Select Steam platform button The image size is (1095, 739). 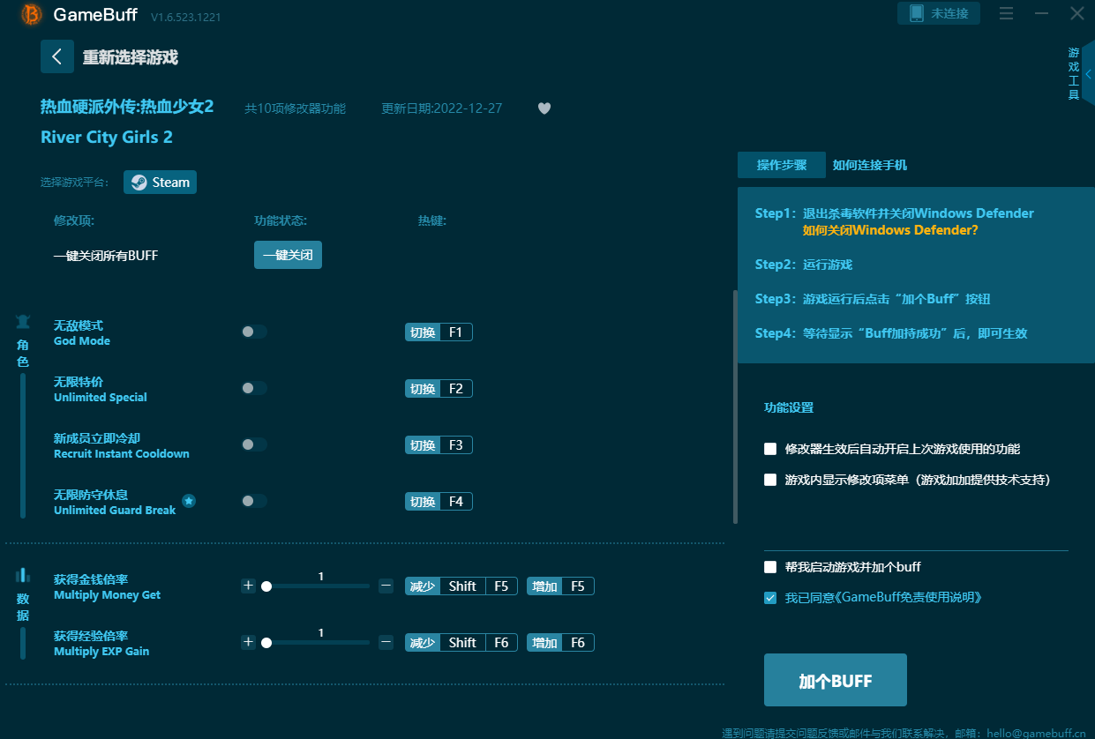coord(160,183)
